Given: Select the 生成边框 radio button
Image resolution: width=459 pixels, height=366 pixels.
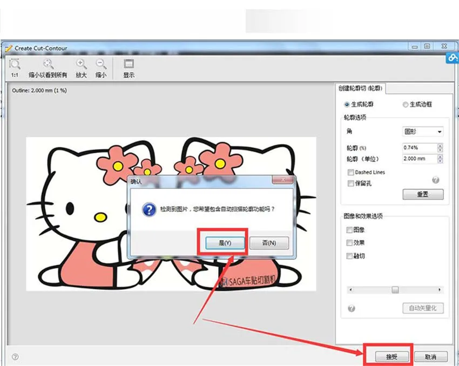Looking at the screenshot, I should click(x=406, y=104).
